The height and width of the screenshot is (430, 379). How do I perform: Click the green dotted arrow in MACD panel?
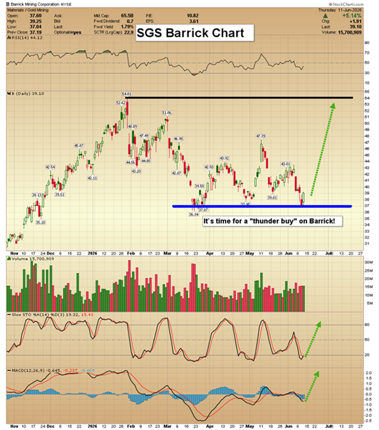coord(312,386)
